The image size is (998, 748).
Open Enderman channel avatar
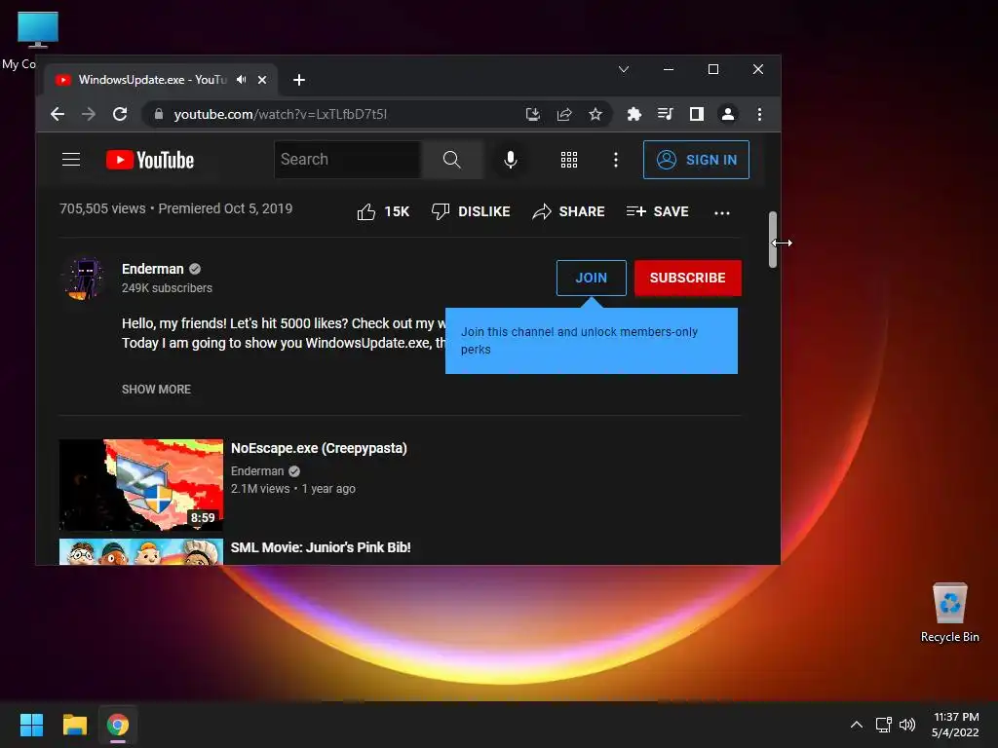click(84, 278)
